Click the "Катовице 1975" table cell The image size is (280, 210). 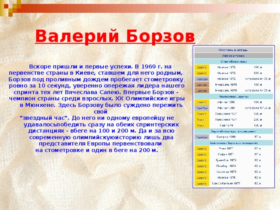(226, 172)
